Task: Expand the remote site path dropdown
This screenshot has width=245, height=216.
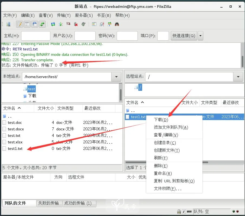Action: click(238, 77)
